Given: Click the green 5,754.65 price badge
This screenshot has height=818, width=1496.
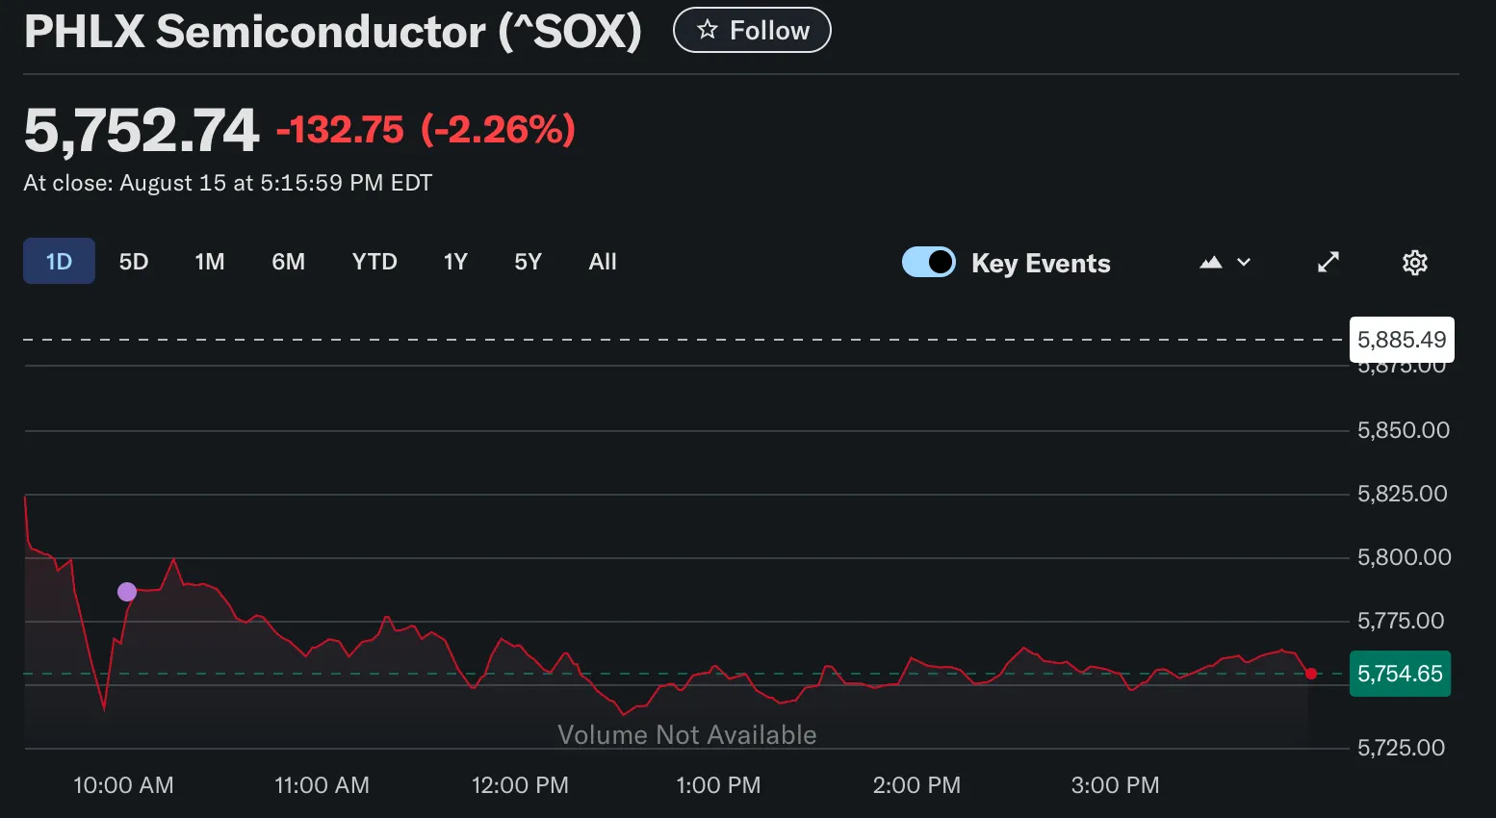Looking at the screenshot, I should point(1401,674).
